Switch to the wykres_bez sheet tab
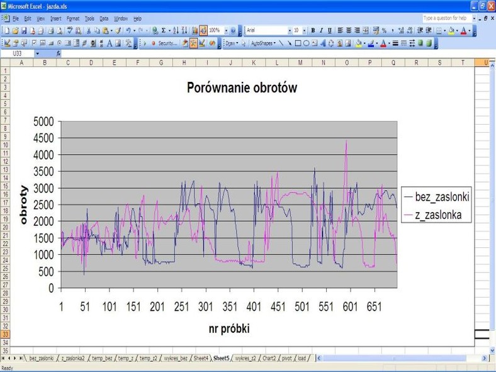 176,358
